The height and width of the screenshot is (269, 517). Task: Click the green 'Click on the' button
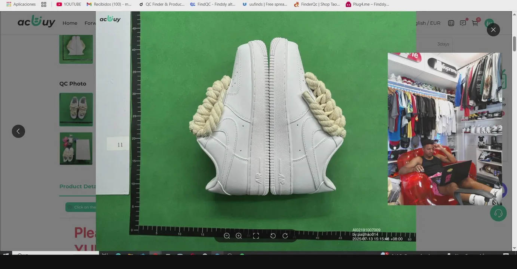click(x=81, y=207)
